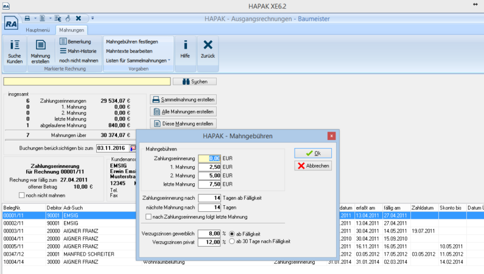Click Debitor column header

pyautogui.click(x=54, y=208)
